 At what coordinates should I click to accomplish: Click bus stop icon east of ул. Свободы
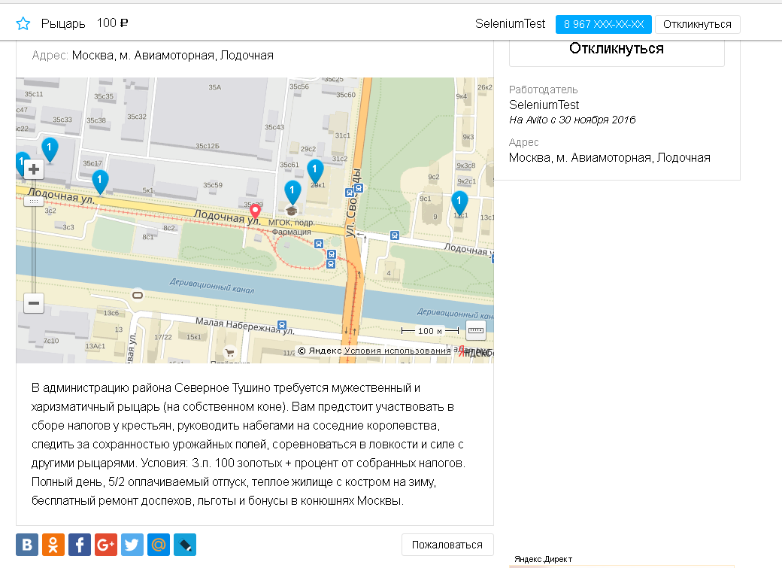click(x=395, y=235)
